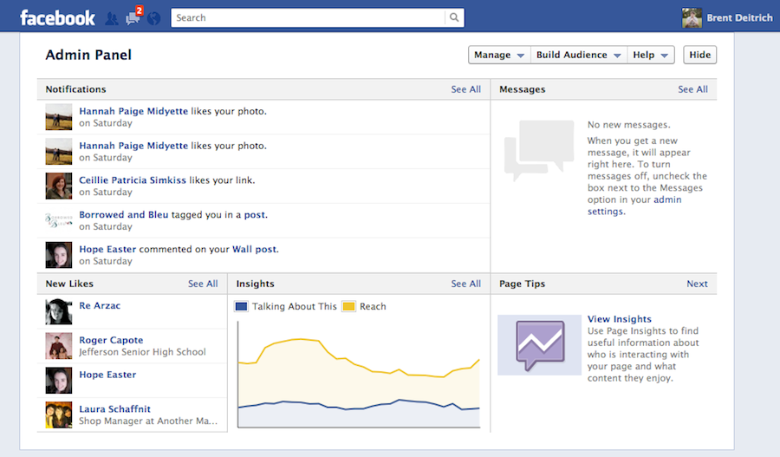The width and height of the screenshot is (780, 457).
Task: Click the search magnifier icon
Action: 454,17
